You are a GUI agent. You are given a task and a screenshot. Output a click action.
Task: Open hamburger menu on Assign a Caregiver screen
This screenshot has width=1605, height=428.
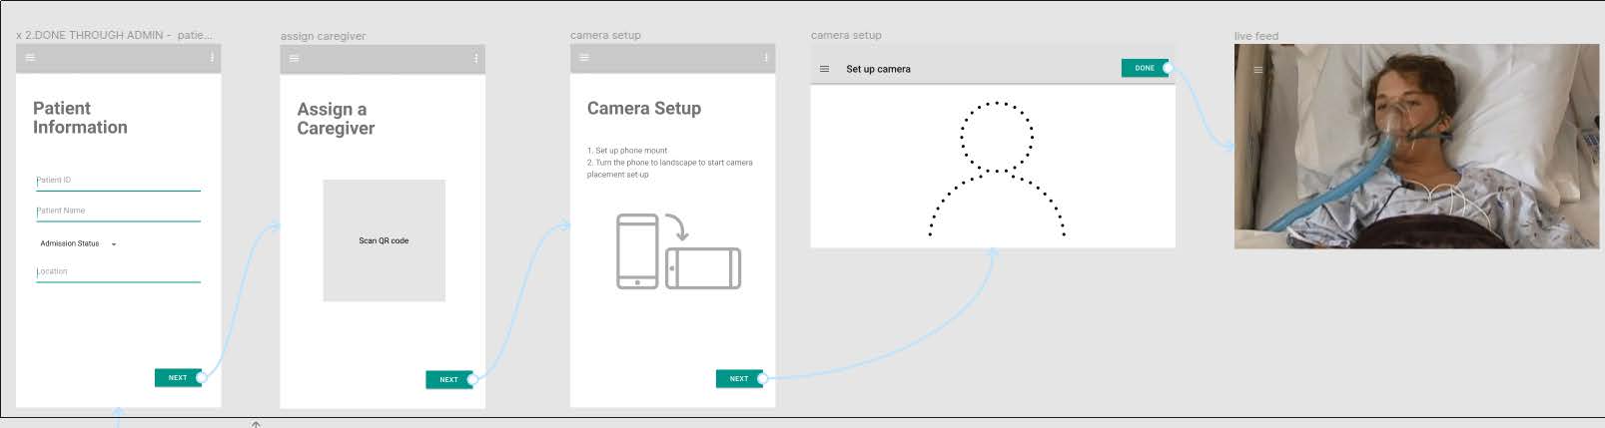294,59
